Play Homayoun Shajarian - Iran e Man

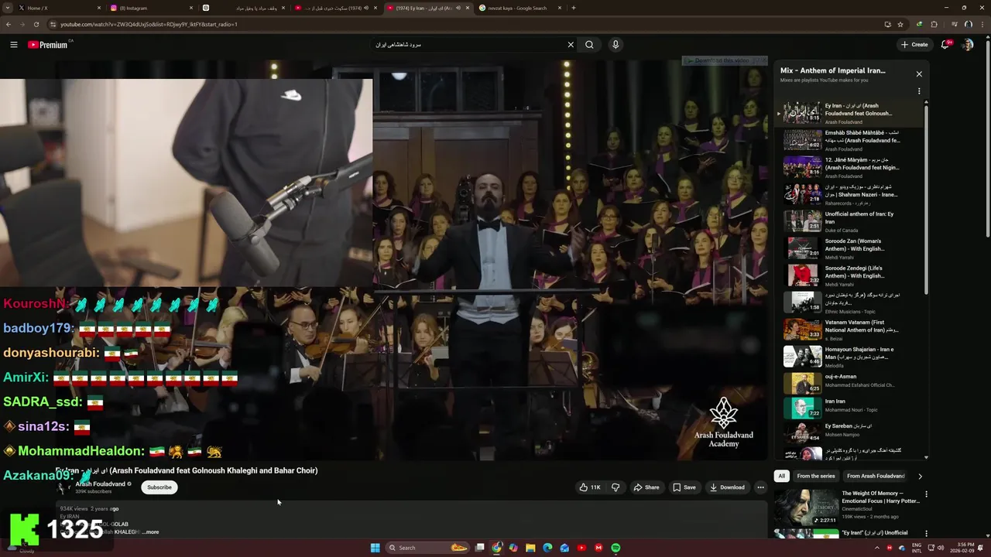point(850,357)
